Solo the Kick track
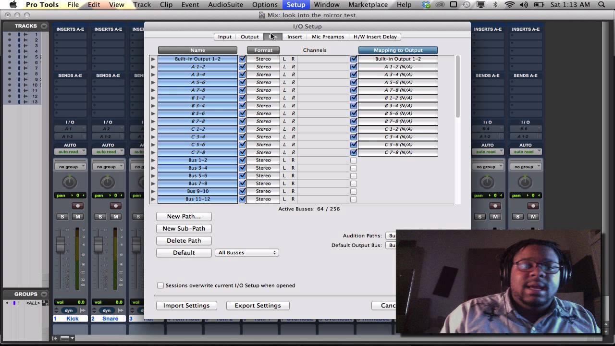Viewport: 615px width, 346px height. coord(62,217)
